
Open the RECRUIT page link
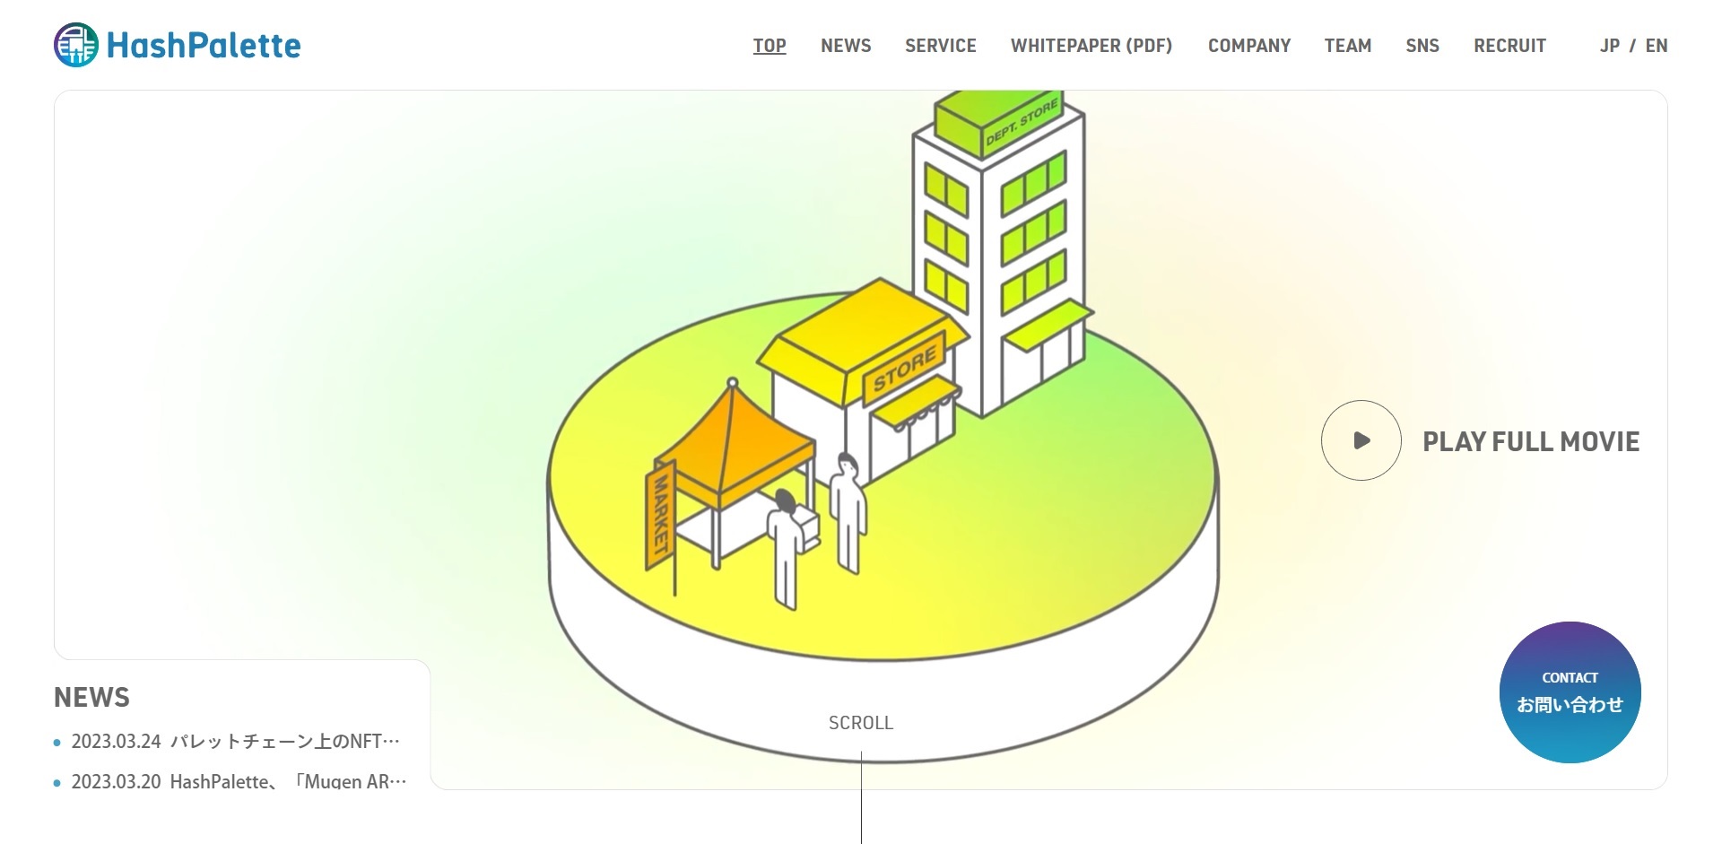coord(1509,46)
